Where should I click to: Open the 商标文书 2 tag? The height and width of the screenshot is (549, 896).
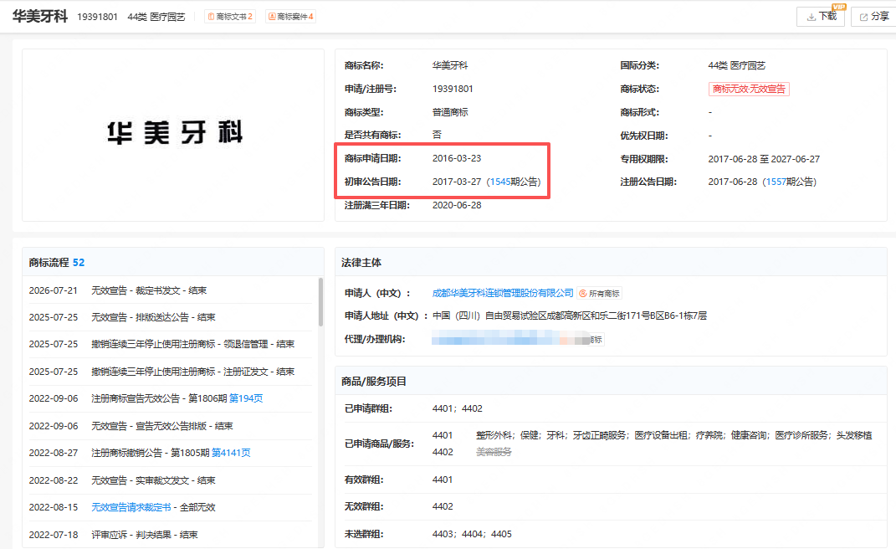click(230, 17)
